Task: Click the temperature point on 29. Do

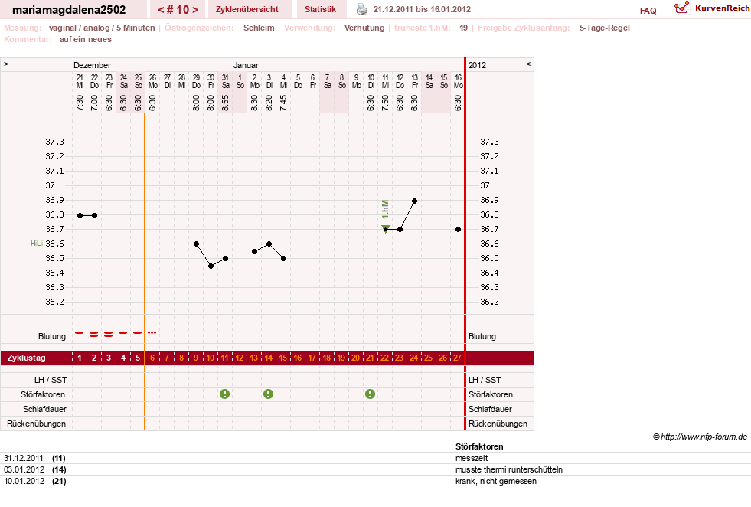Action: click(197, 244)
